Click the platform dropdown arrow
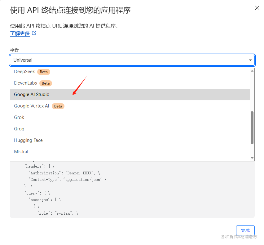264x245 pixels. click(250, 60)
